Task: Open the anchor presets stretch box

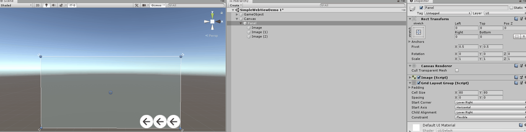Action: [418, 32]
